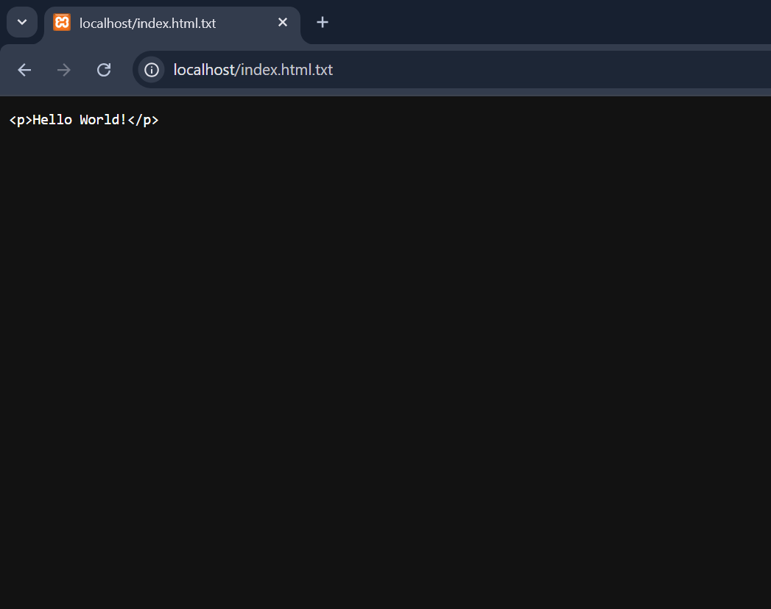Click the forward navigation arrow
771x609 pixels.
tap(63, 70)
